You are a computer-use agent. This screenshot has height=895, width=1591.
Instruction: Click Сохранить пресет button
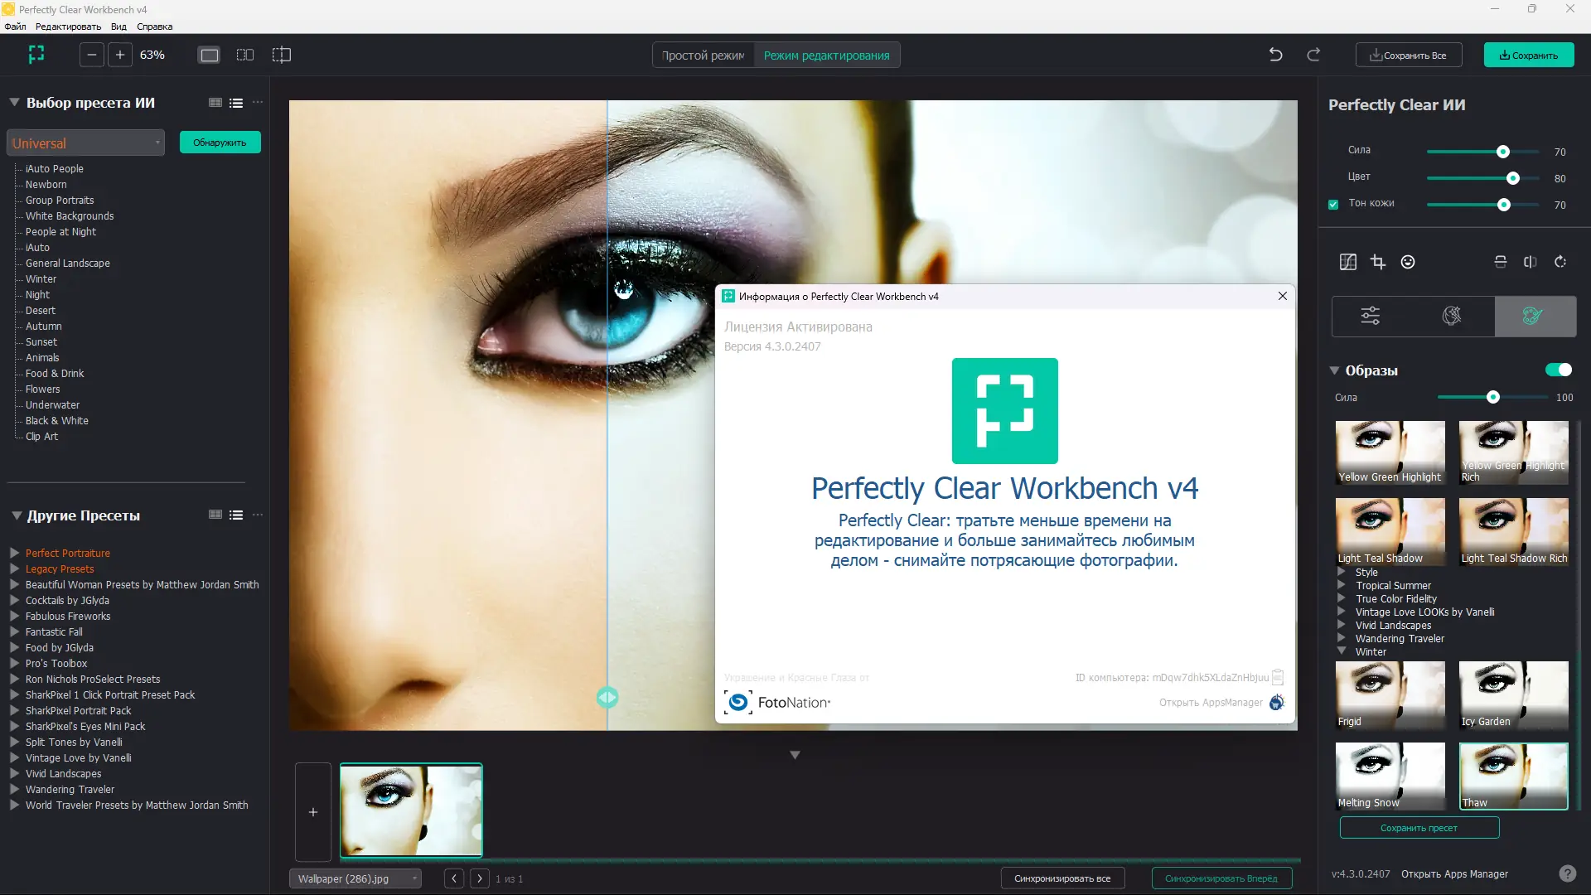pos(1419,828)
